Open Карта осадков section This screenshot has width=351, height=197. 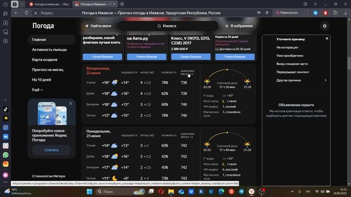pyautogui.click(x=44, y=60)
